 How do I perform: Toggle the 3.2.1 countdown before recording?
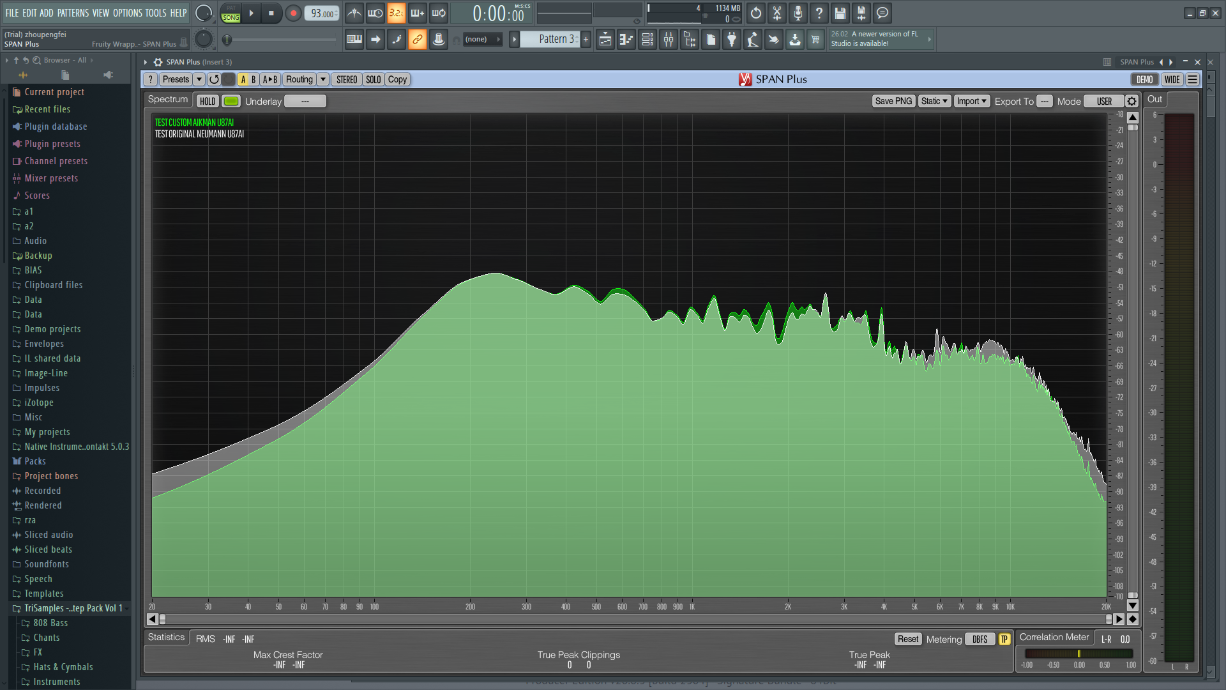(396, 13)
